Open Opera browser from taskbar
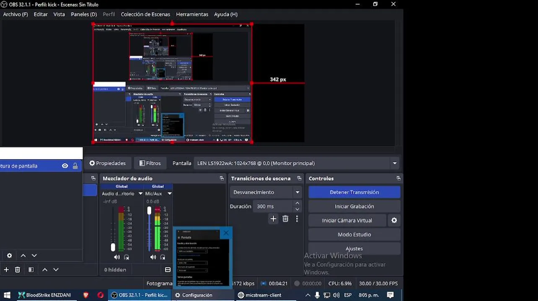The image size is (538, 301). (x=100, y=295)
